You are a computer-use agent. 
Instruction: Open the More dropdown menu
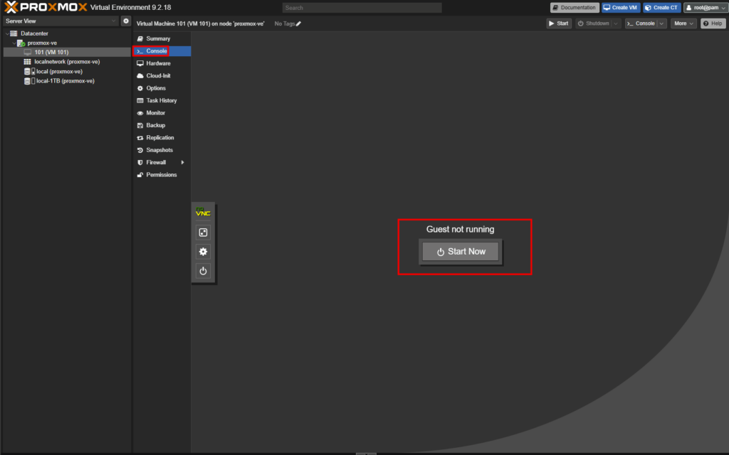click(683, 23)
